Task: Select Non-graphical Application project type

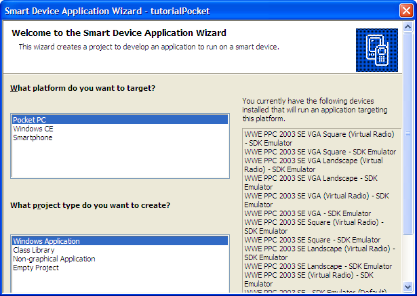Action: (54, 259)
